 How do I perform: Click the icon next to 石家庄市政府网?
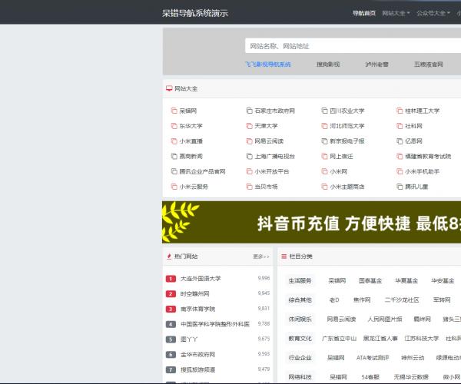[249, 111]
